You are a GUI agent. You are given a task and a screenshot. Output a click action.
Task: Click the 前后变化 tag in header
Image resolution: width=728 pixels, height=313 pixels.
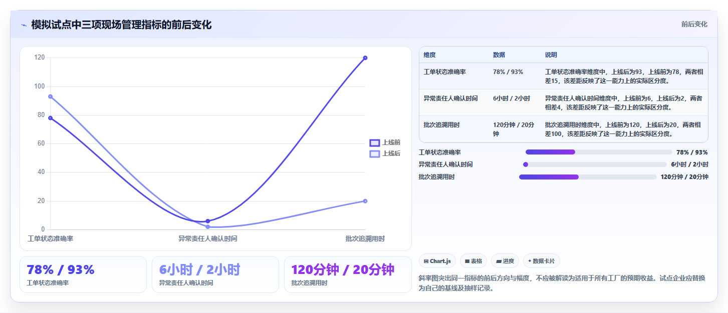click(x=694, y=24)
